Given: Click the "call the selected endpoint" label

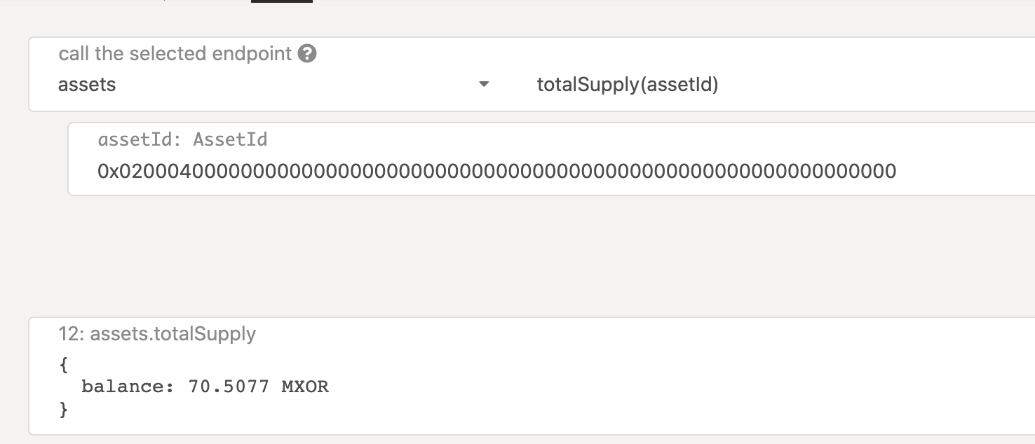Looking at the screenshot, I should [175, 54].
